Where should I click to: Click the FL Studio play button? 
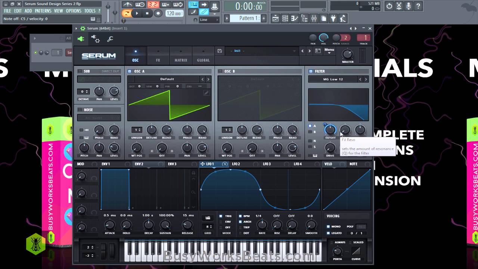tap(137, 13)
